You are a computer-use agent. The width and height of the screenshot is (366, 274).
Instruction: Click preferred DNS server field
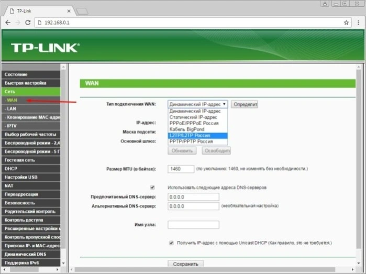(193, 197)
